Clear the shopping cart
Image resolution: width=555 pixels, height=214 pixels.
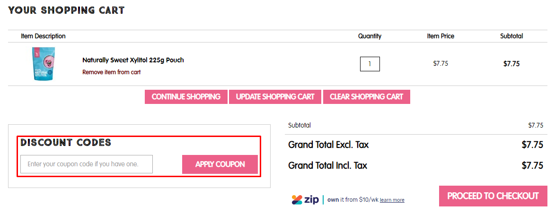(367, 97)
